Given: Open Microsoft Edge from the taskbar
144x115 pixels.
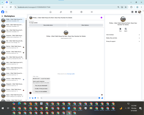Looking at the screenshot, I should (19, 103).
